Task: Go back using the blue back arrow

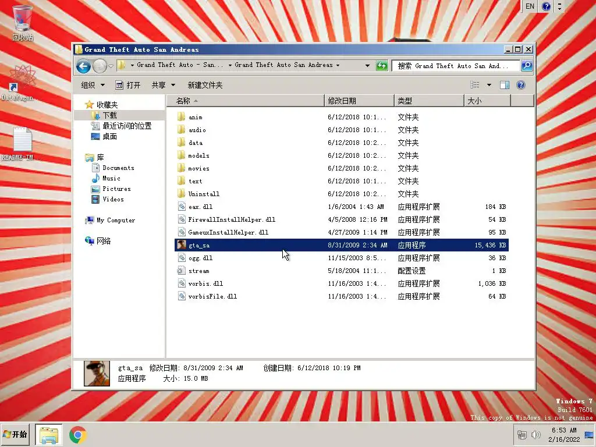Action: click(83, 66)
